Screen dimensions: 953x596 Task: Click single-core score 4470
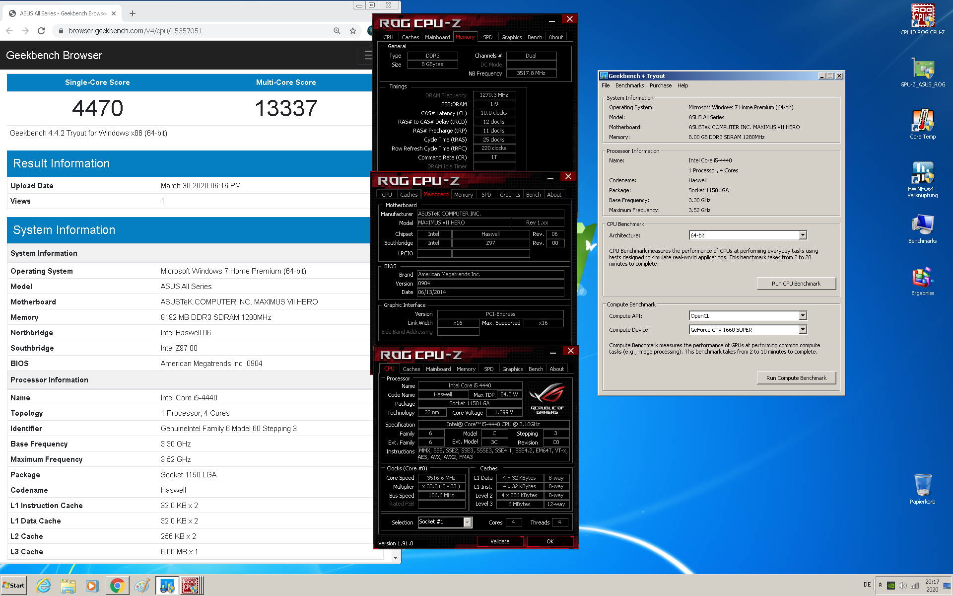click(x=97, y=108)
